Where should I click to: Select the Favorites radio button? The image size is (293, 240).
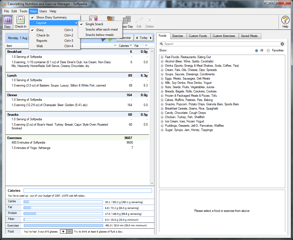(268, 51)
